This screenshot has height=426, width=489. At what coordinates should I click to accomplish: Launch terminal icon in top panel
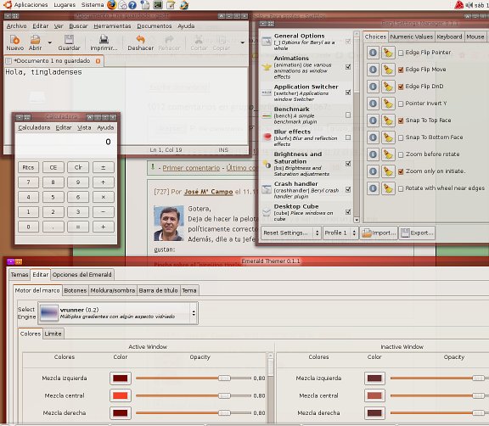(158, 5)
